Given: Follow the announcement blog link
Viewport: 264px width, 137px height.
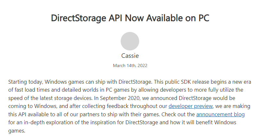Looking at the screenshot, I should (x=220, y=114).
